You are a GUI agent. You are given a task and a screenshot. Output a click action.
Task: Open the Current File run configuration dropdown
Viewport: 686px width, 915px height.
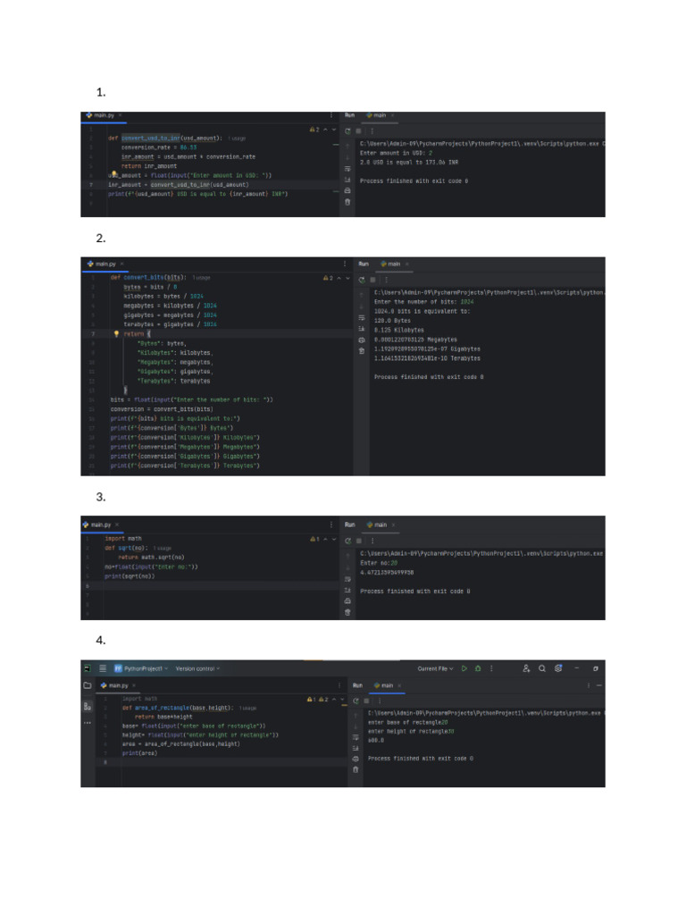click(x=435, y=668)
